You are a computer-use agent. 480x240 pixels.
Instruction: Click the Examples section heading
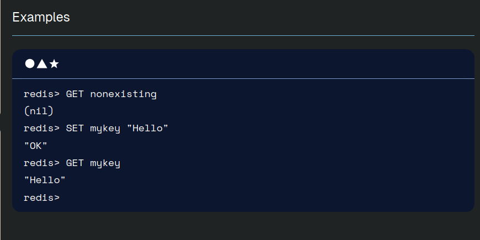click(41, 17)
